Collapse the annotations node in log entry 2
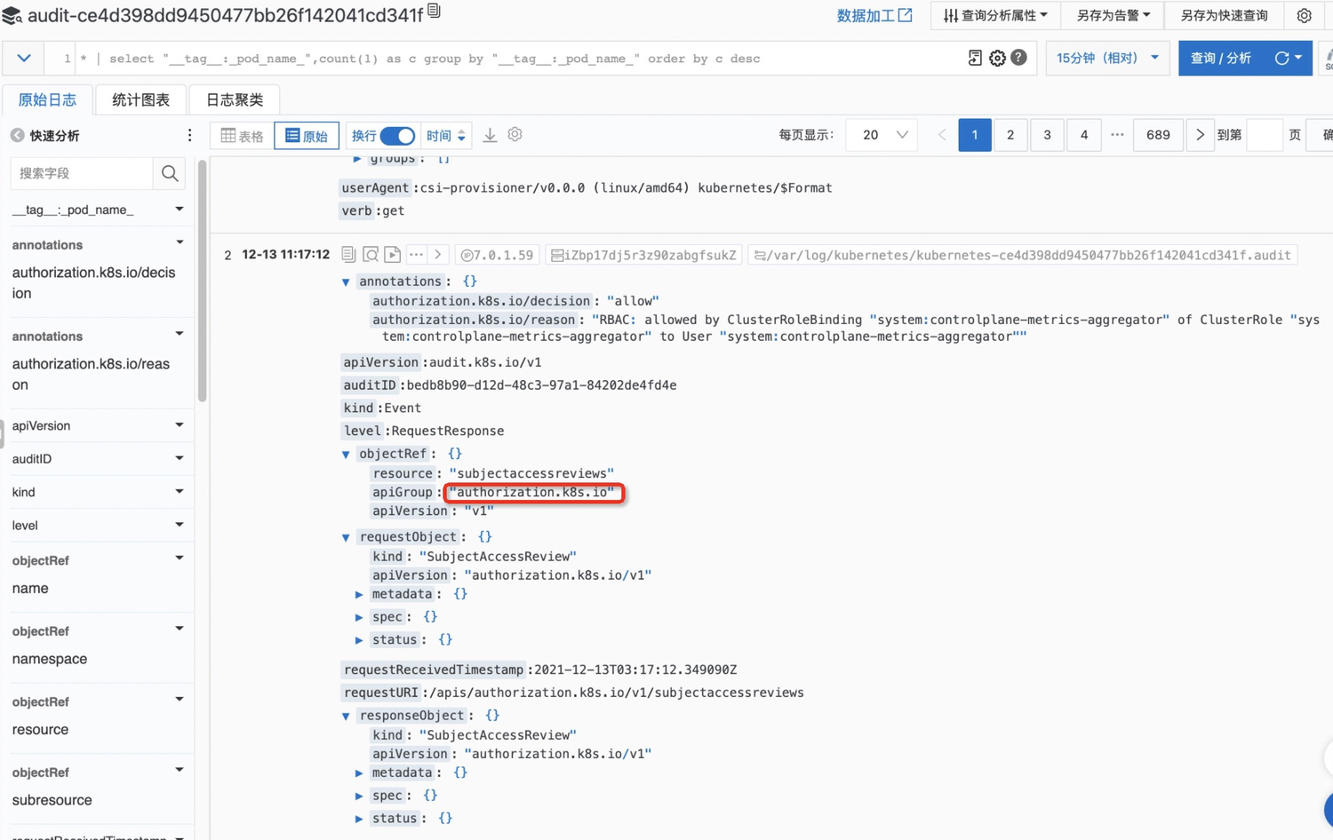Viewport: 1333px width, 840px height. [x=346, y=282]
